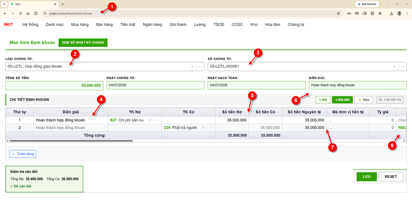
Task: Expand the Số chứng từ dropdown
Action: (x=402, y=67)
